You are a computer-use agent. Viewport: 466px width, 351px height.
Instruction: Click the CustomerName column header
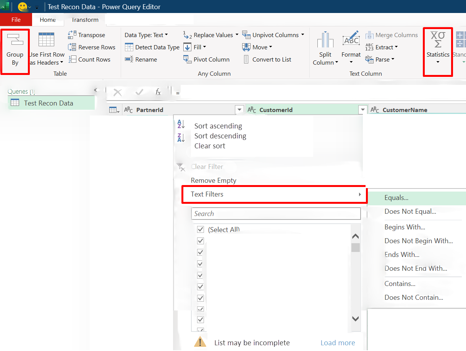417,110
